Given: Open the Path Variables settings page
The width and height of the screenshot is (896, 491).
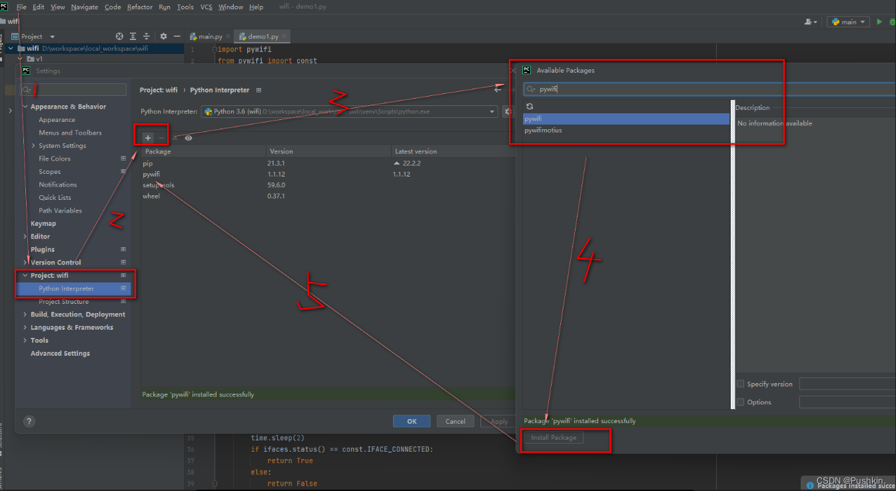Looking at the screenshot, I should click(61, 211).
